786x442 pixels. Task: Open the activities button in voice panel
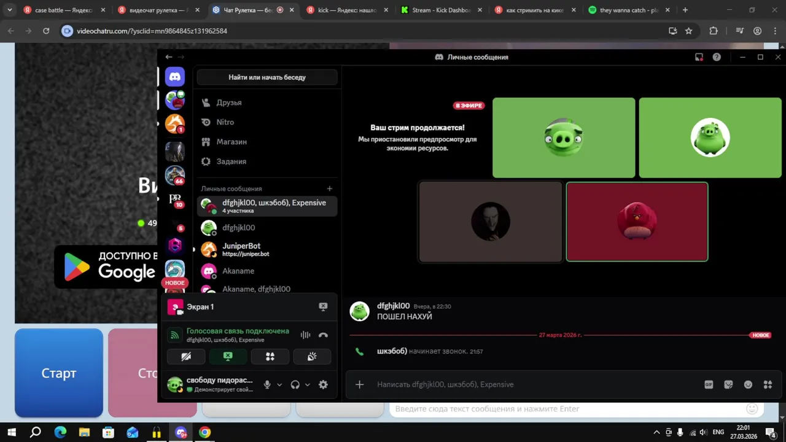[x=270, y=356]
